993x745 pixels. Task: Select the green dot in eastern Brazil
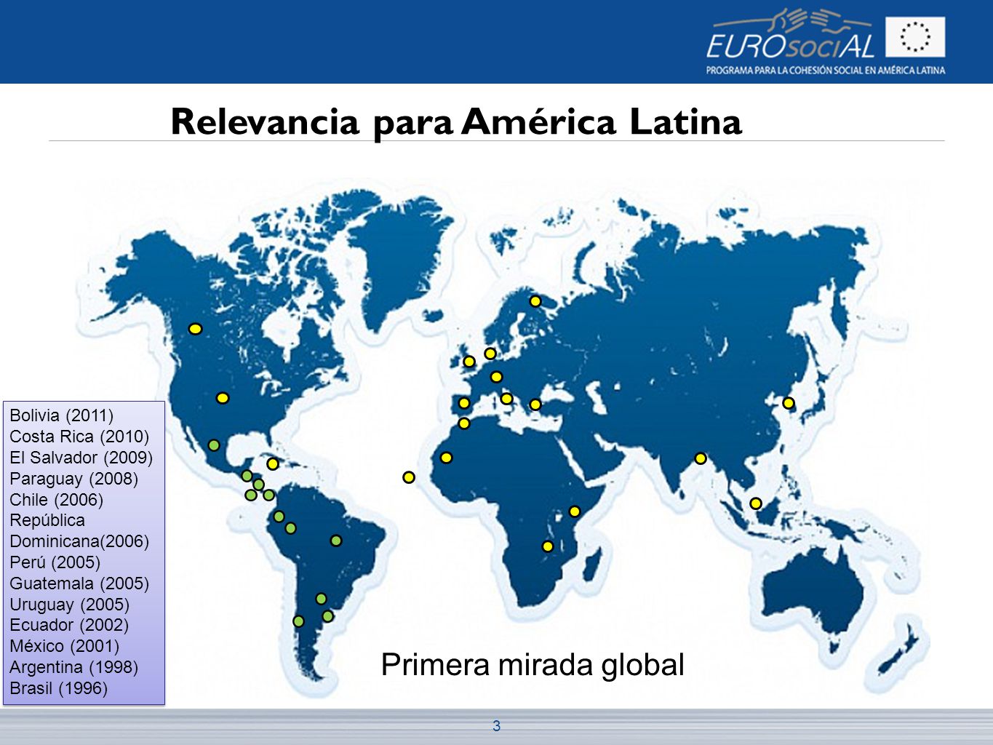point(336,541)
